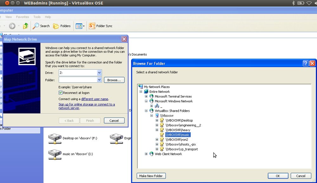
Task: Click the Map Network Drive icon image
Action: click(x=27, y=56)
